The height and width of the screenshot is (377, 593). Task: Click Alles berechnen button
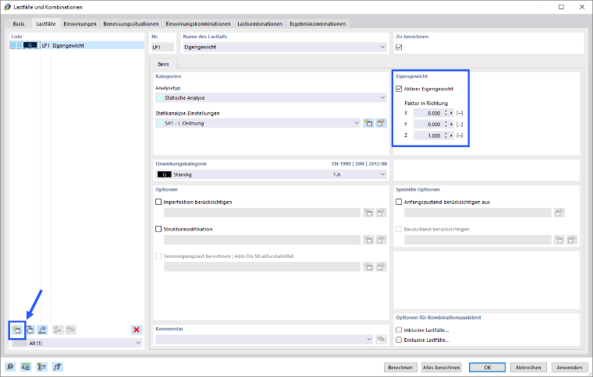(442, 367)
